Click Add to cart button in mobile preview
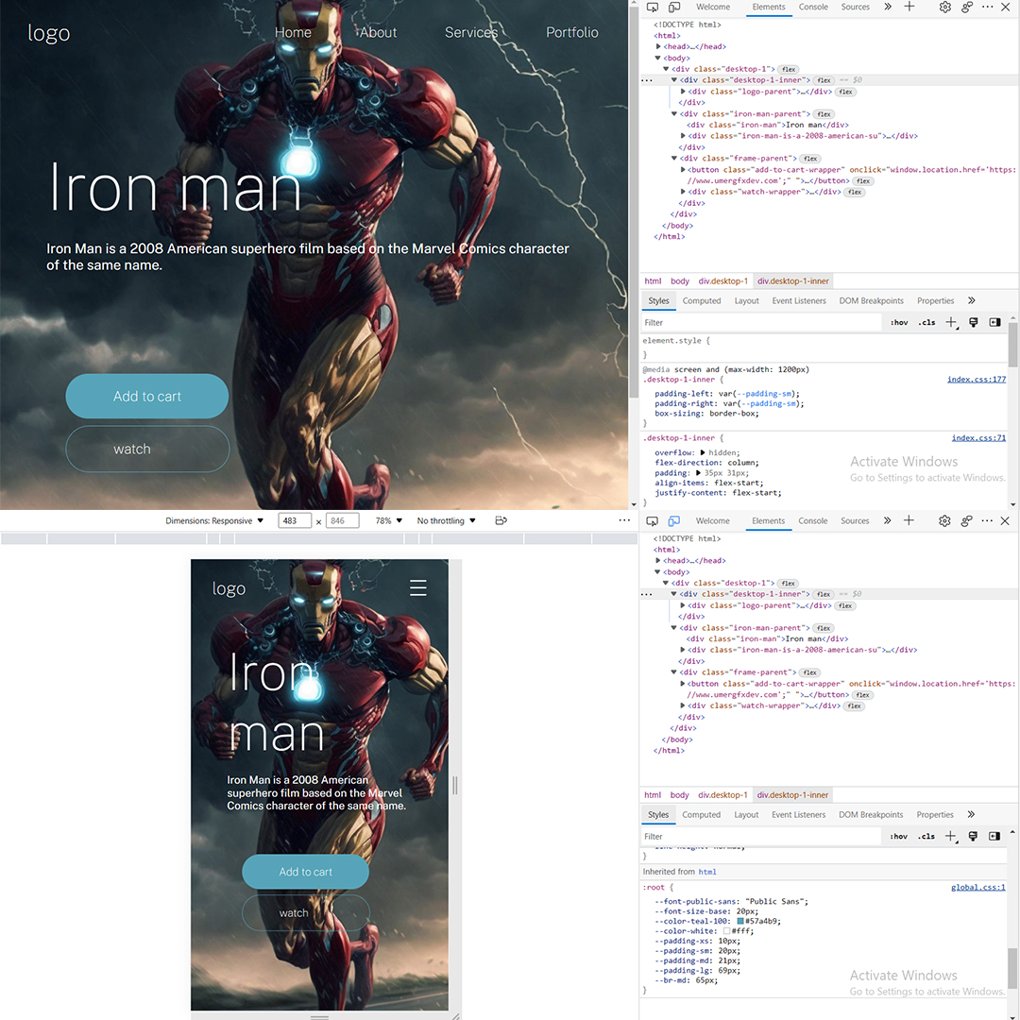Image resolution: width=1020 pixels, height=1020 pixels. coord(306,872)
